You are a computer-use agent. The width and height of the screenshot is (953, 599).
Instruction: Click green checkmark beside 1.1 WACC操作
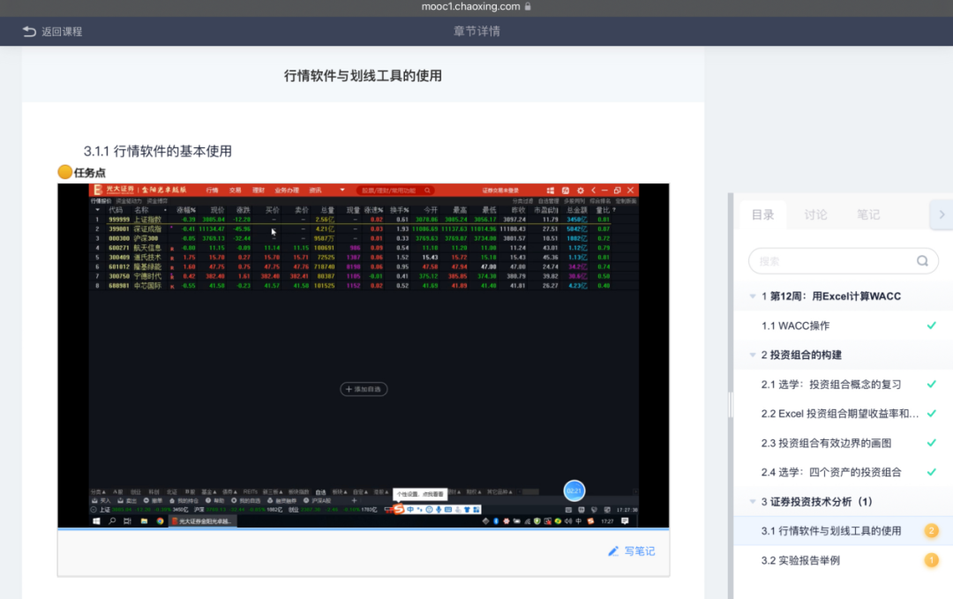click(931, 326)
